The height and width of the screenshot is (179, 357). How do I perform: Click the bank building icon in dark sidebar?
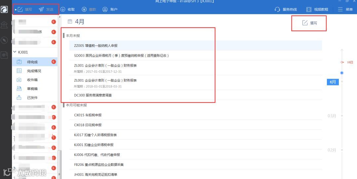[x=4, y=25]
